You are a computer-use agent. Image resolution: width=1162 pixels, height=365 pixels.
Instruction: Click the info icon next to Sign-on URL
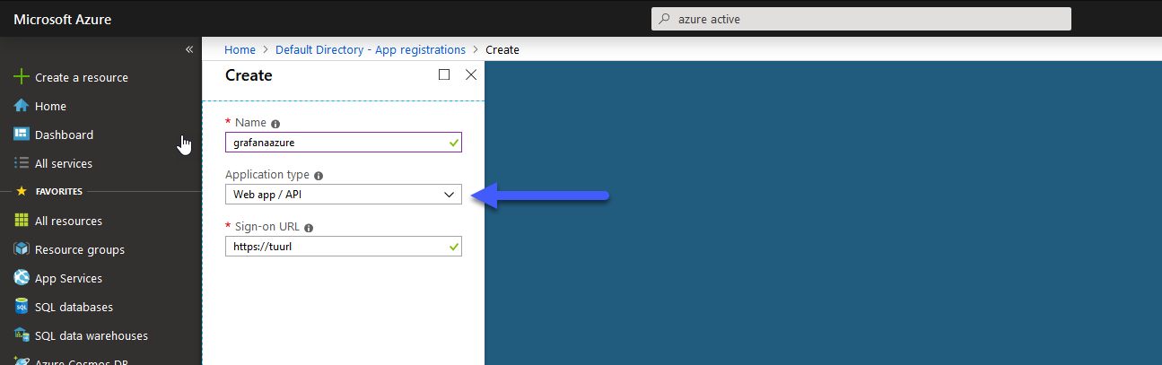(309, 228)
